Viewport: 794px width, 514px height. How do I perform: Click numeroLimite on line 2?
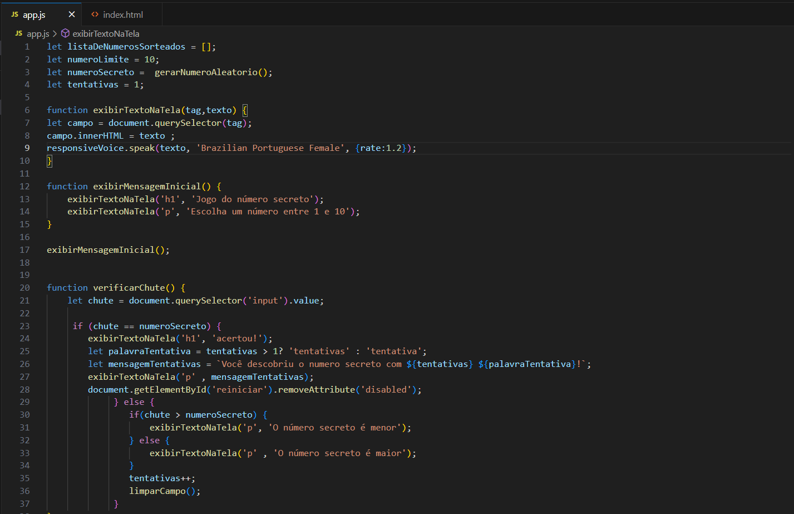(98, 60)
